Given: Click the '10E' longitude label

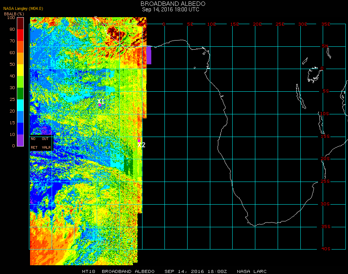Looking at the screenshot, I should pos(211,24).
